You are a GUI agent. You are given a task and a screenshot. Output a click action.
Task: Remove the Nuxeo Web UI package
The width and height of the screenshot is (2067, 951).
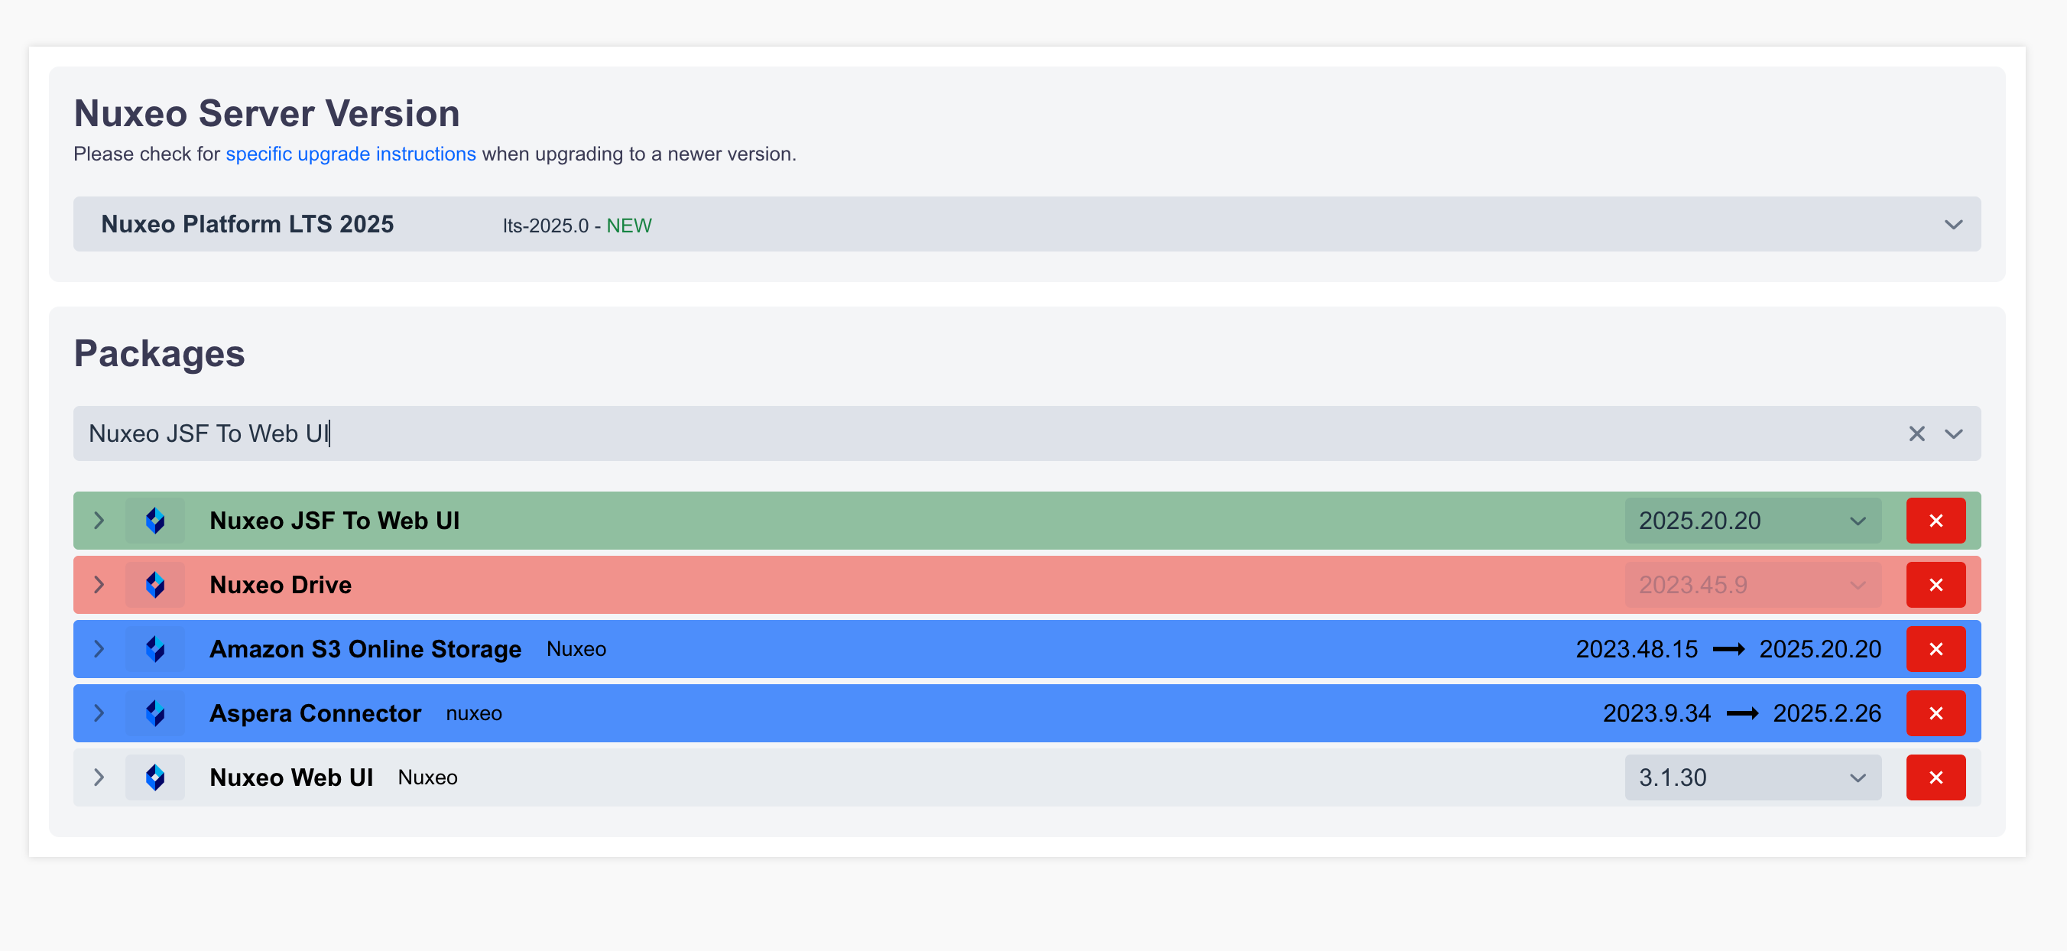tap(1936, 777)
